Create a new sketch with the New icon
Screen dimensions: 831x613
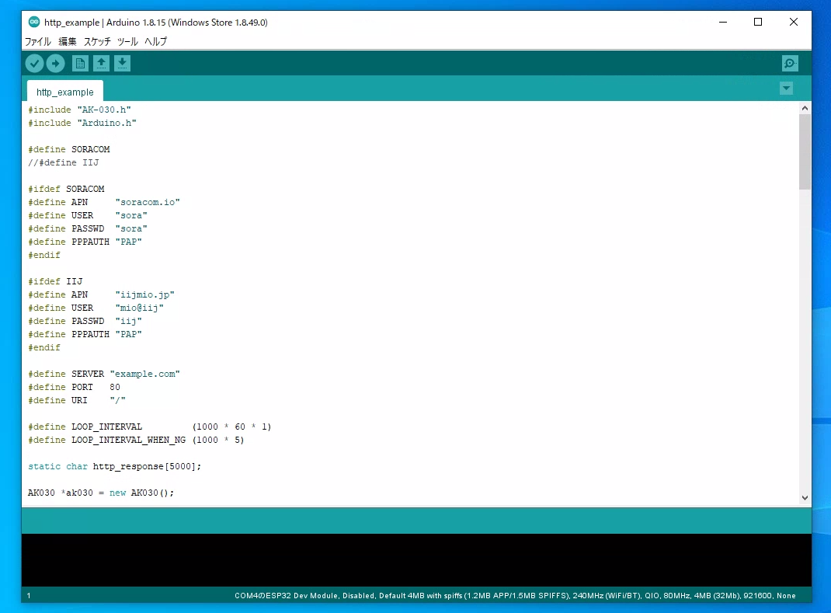tap(80, 64)
